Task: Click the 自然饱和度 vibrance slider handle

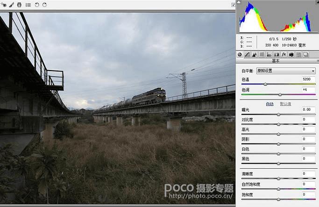Action: point(278,189)
